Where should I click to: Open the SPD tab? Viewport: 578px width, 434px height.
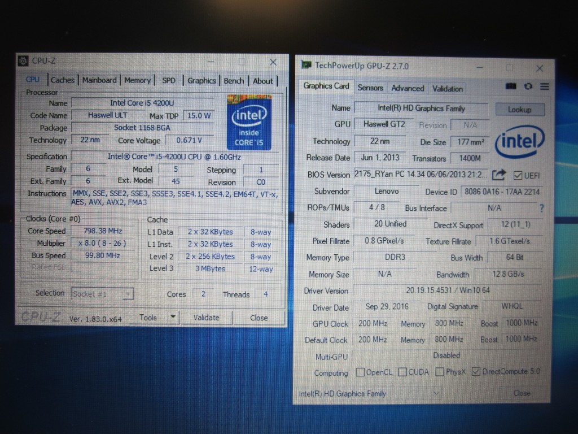click(x=168, y=80)
